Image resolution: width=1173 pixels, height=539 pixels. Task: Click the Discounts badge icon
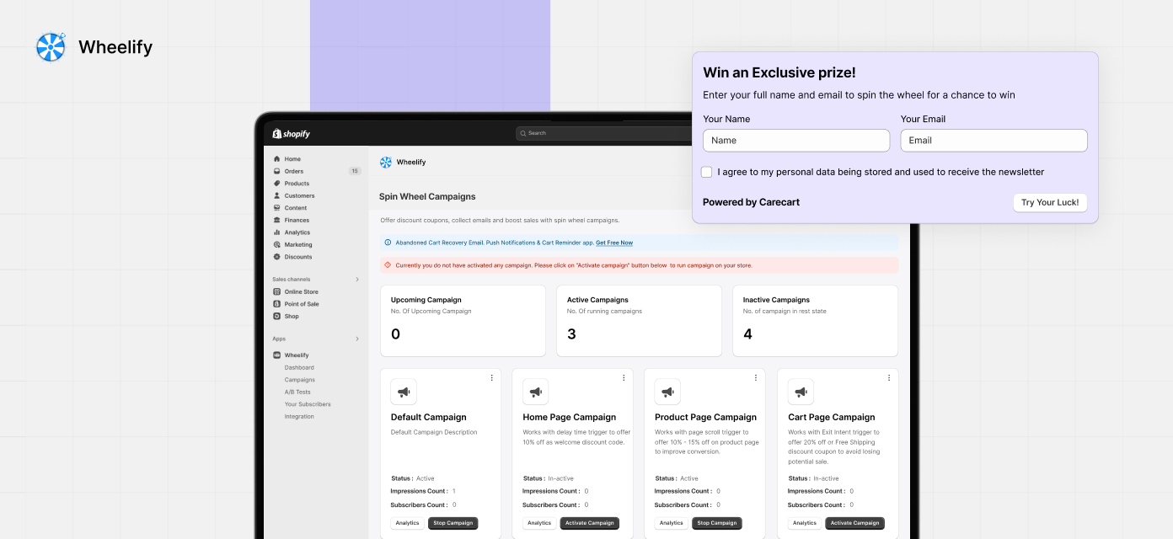[276, 257]
